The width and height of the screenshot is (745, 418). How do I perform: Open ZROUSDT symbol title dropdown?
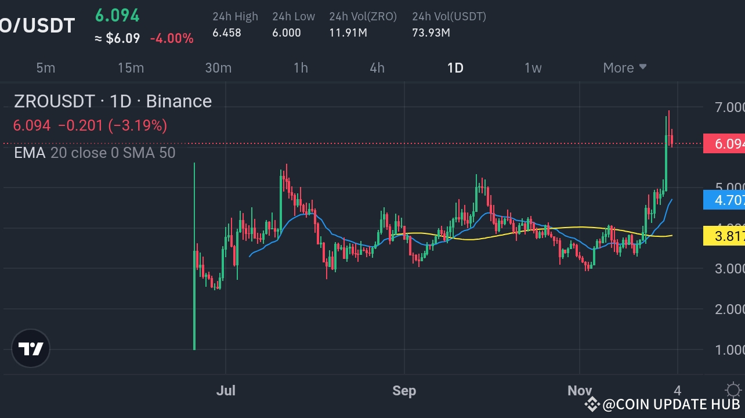pyautogui.click(x=55, y=101)
